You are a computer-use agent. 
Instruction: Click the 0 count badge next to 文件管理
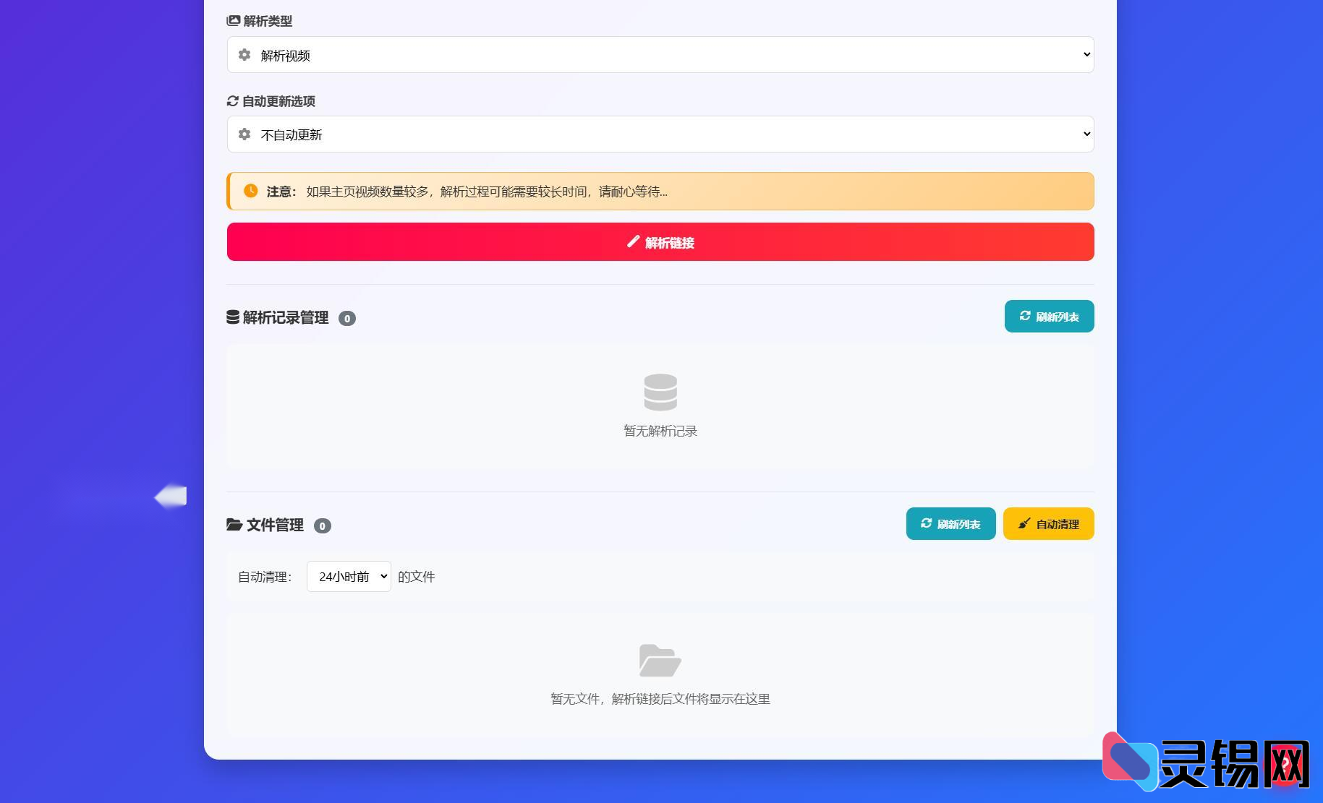(x=323, y=525)
